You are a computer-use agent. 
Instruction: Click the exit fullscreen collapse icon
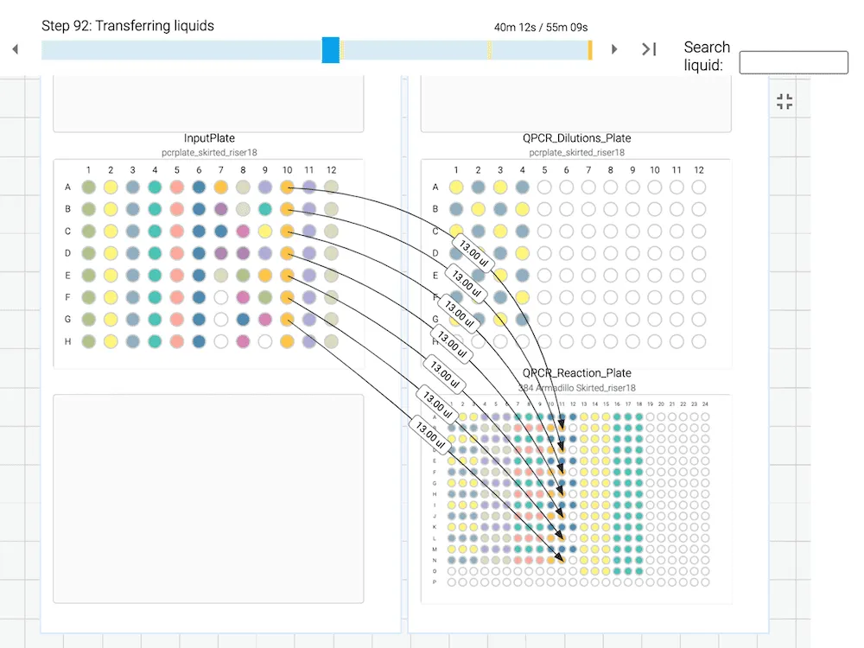tap(785, 102)
